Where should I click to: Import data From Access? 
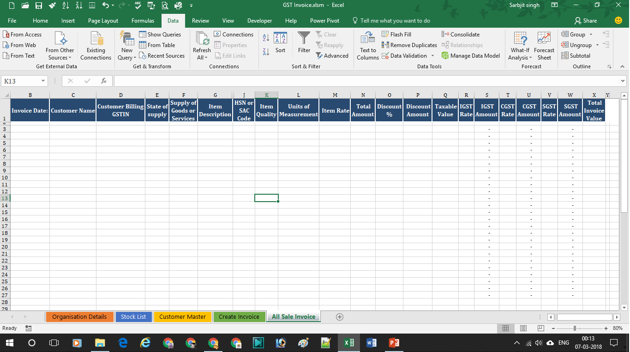pyautogui.click(x=22, y=35)
